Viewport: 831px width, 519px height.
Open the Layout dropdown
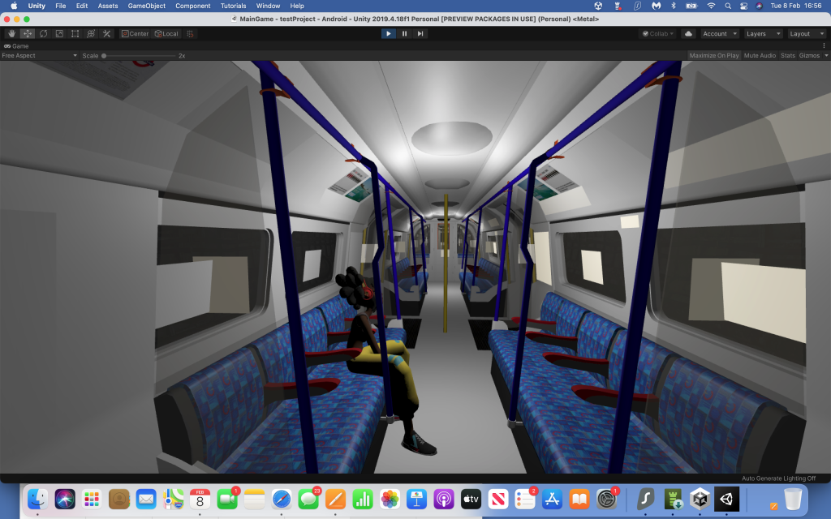coord(807,33)
